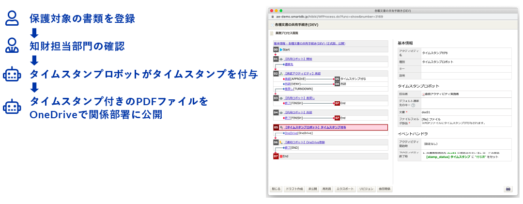The image size is (523, 204).
Task: Click the (設定なし) event handler value
Action: [431, 143]
